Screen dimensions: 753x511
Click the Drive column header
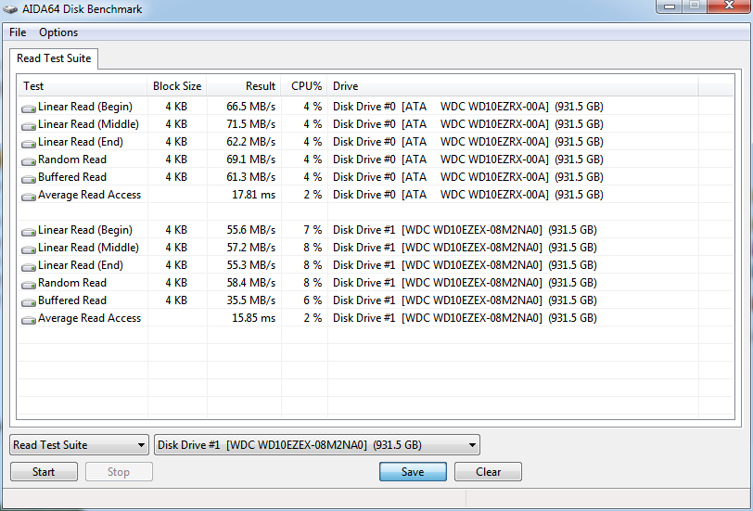[513, 86]
